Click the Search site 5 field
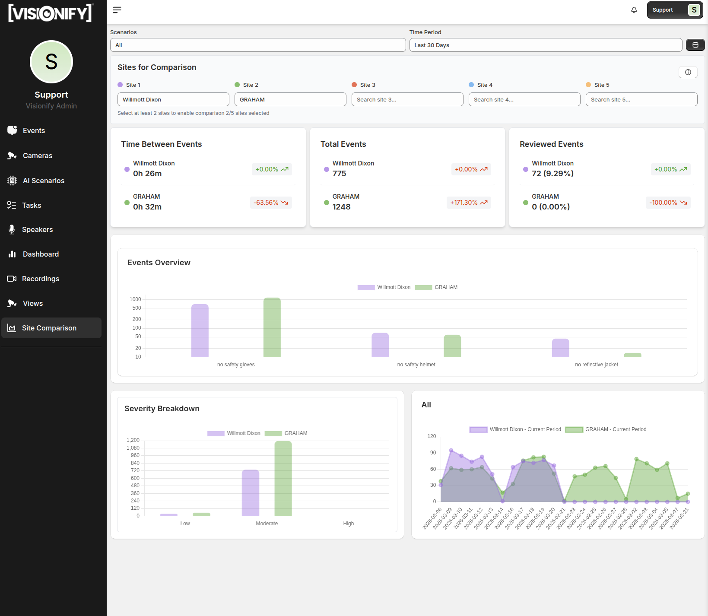 point(641,99)
